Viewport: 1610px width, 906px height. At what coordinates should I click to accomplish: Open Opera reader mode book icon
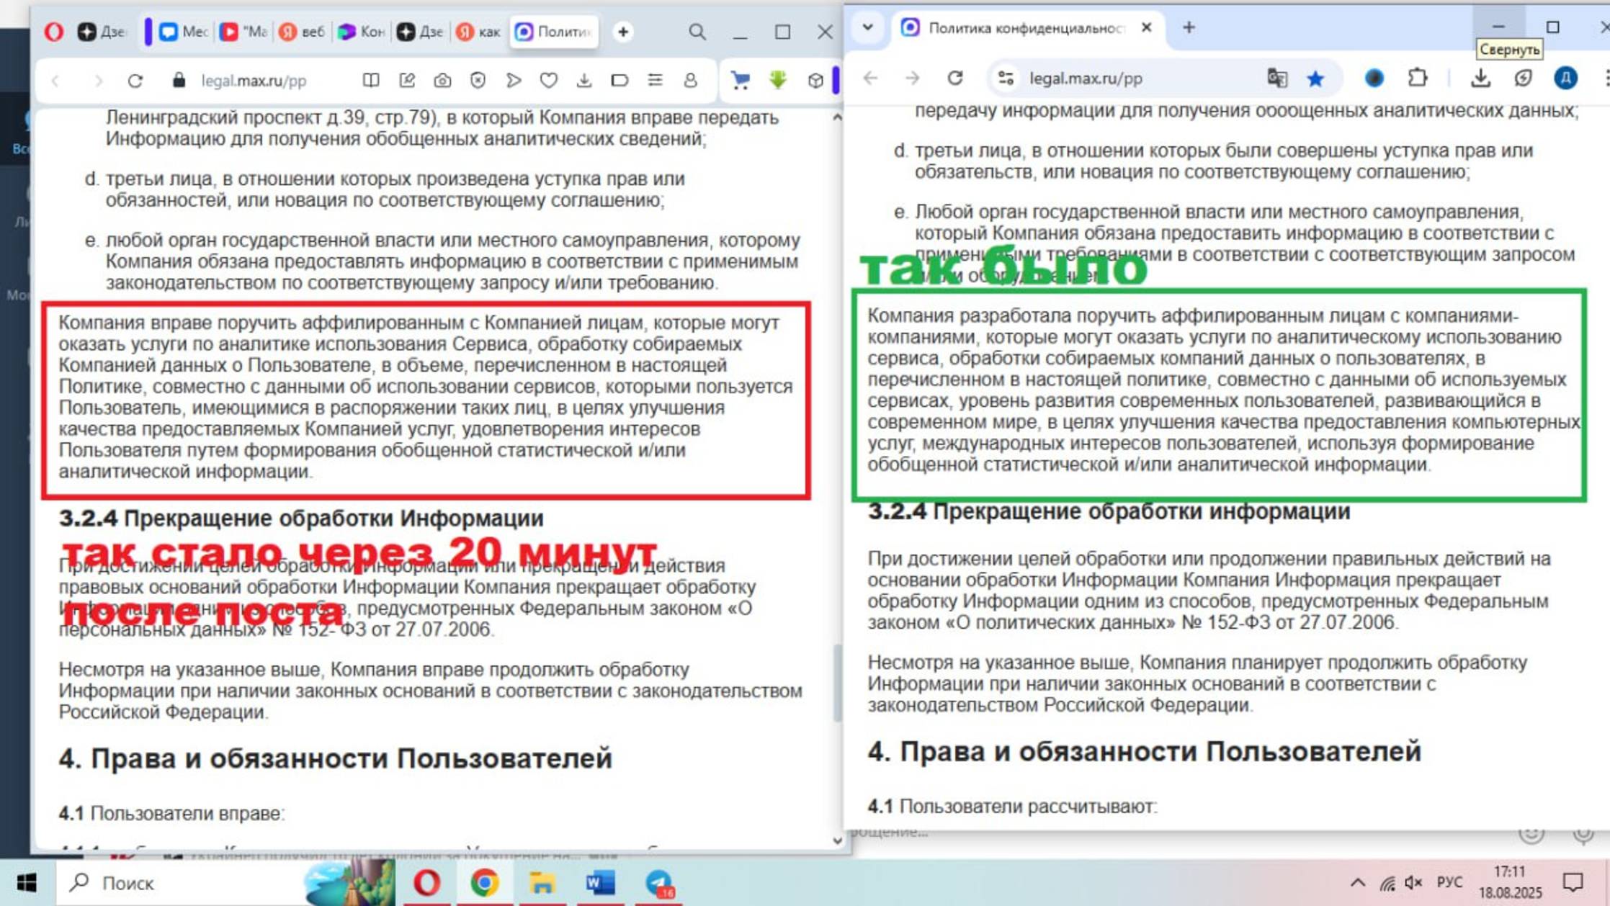click(x=371, y=81)
